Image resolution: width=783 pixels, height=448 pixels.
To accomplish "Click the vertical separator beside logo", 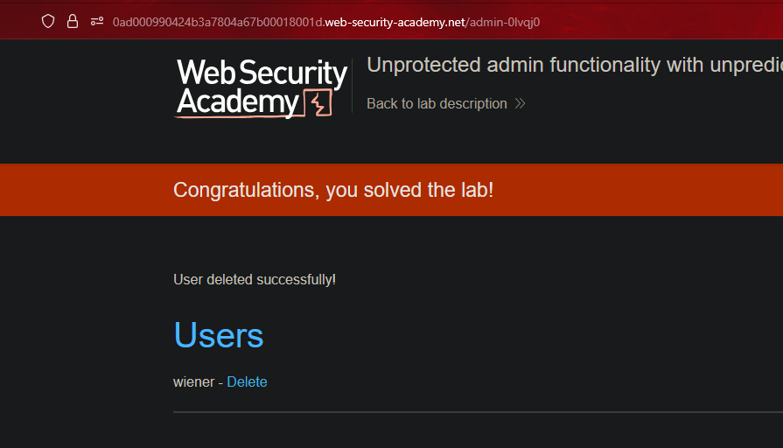I will coord(352,86).
